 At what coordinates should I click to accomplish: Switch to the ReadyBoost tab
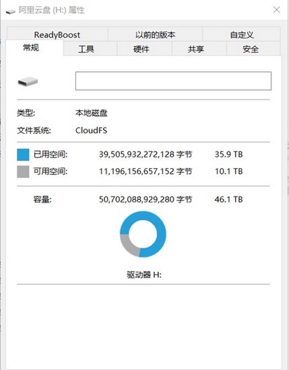coord(57,34)
